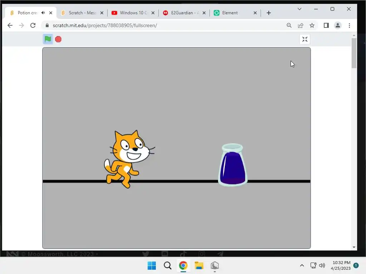Image resolution: width=366 pixels, height=274 pixels.
Task: Click the purple potion jar sprite
Action: click(x=232, y=165)
